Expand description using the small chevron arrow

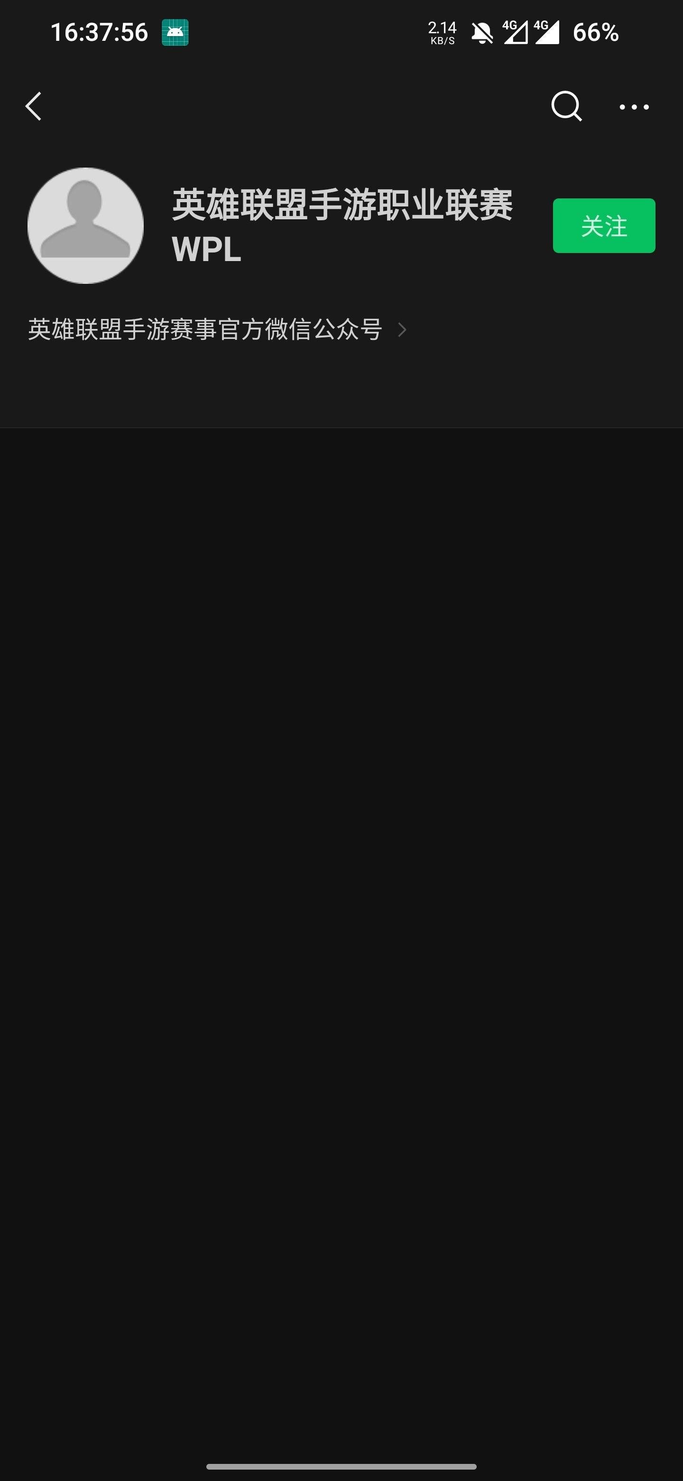[402, 329]
